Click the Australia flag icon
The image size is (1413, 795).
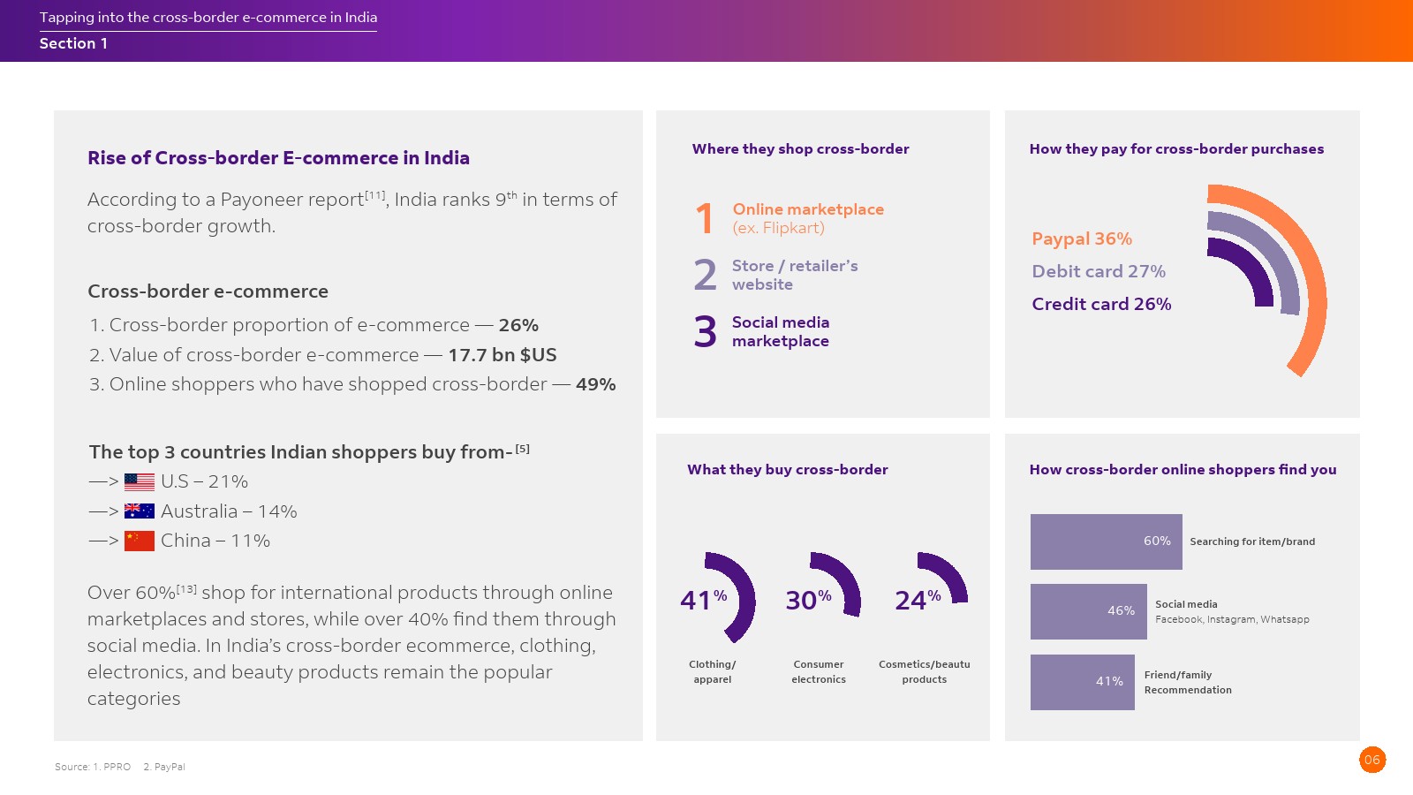pyautogui.click(x=140, y=511)
